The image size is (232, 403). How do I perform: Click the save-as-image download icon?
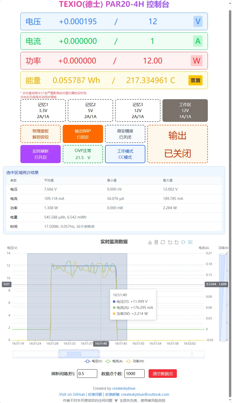pos(150,242)
